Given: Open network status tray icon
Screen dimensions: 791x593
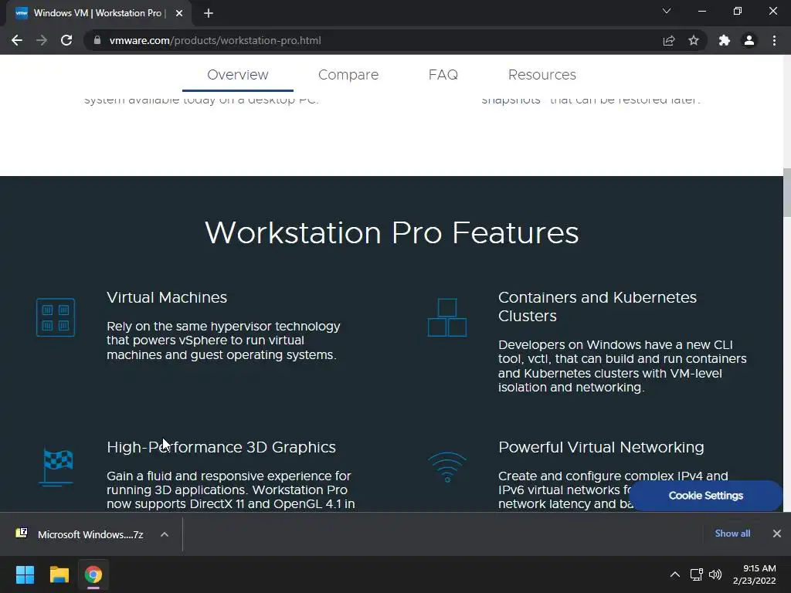Looking at the screenshot, I should [x=696, y=574].
